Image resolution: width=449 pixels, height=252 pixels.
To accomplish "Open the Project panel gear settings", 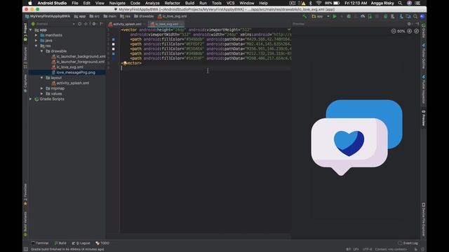I will tap(94, 24).
